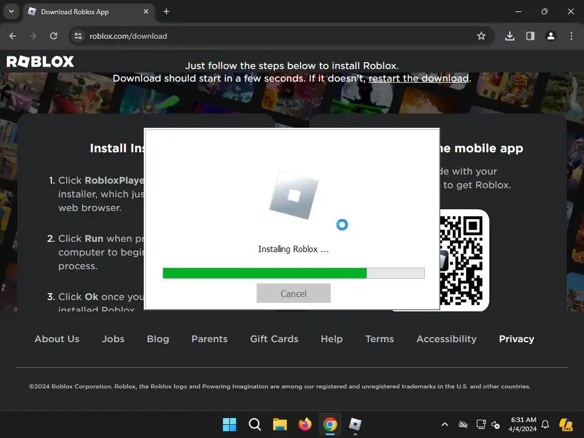Viewport: 584px width, 438px height.
Task: Toggle the Chrome side panel icon
Action: click(x=530, y=36)
